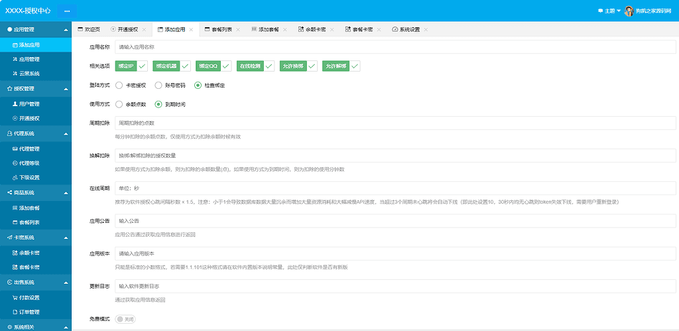
Task: Open 用户管理 via its person icon
Action: point(15,103)
